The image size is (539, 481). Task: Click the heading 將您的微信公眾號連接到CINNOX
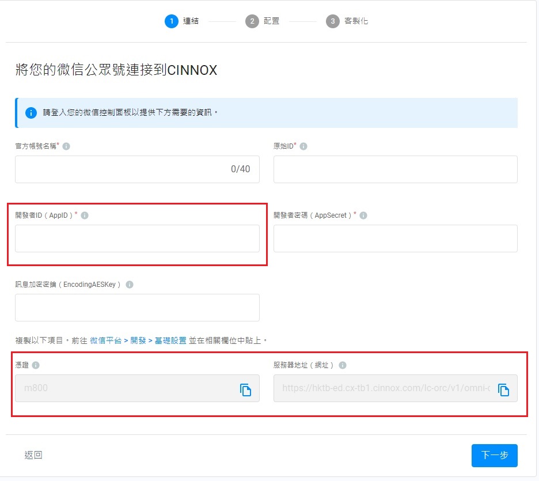[x=116, y=70]
